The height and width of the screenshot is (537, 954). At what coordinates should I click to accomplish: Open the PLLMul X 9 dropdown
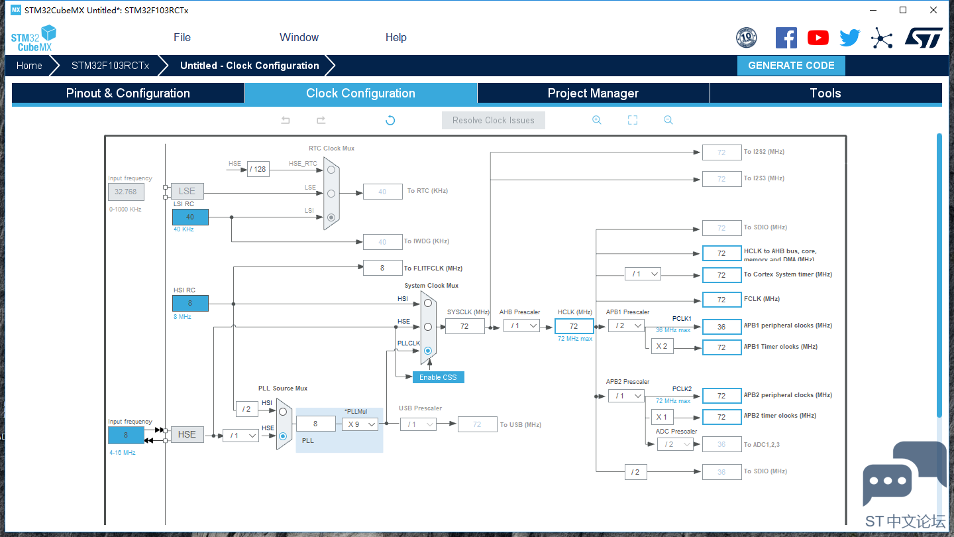pyautogui.click(x=360, y=424)
